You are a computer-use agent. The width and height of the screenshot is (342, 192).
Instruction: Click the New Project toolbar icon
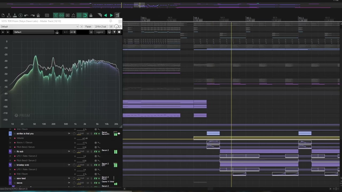3,15
